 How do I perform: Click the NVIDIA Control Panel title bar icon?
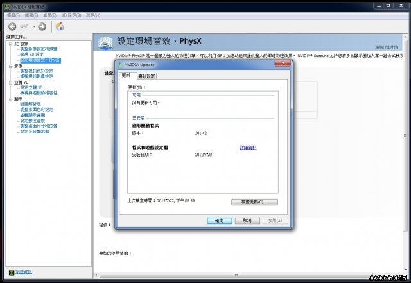click(x=7, y=7)
